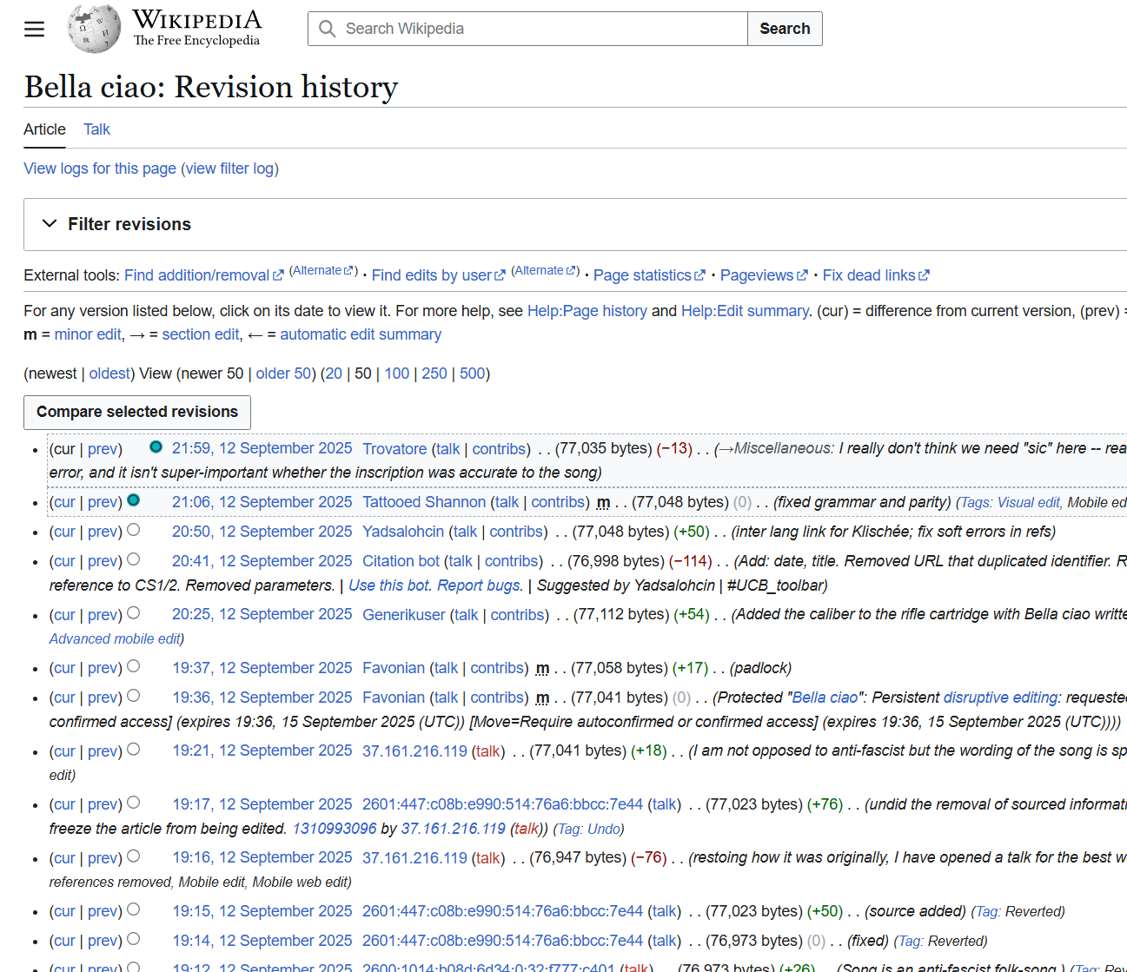Select radio for 21:59 Trovatore revision
Screen dimensions: 1127x972
(x=156, y=446)
